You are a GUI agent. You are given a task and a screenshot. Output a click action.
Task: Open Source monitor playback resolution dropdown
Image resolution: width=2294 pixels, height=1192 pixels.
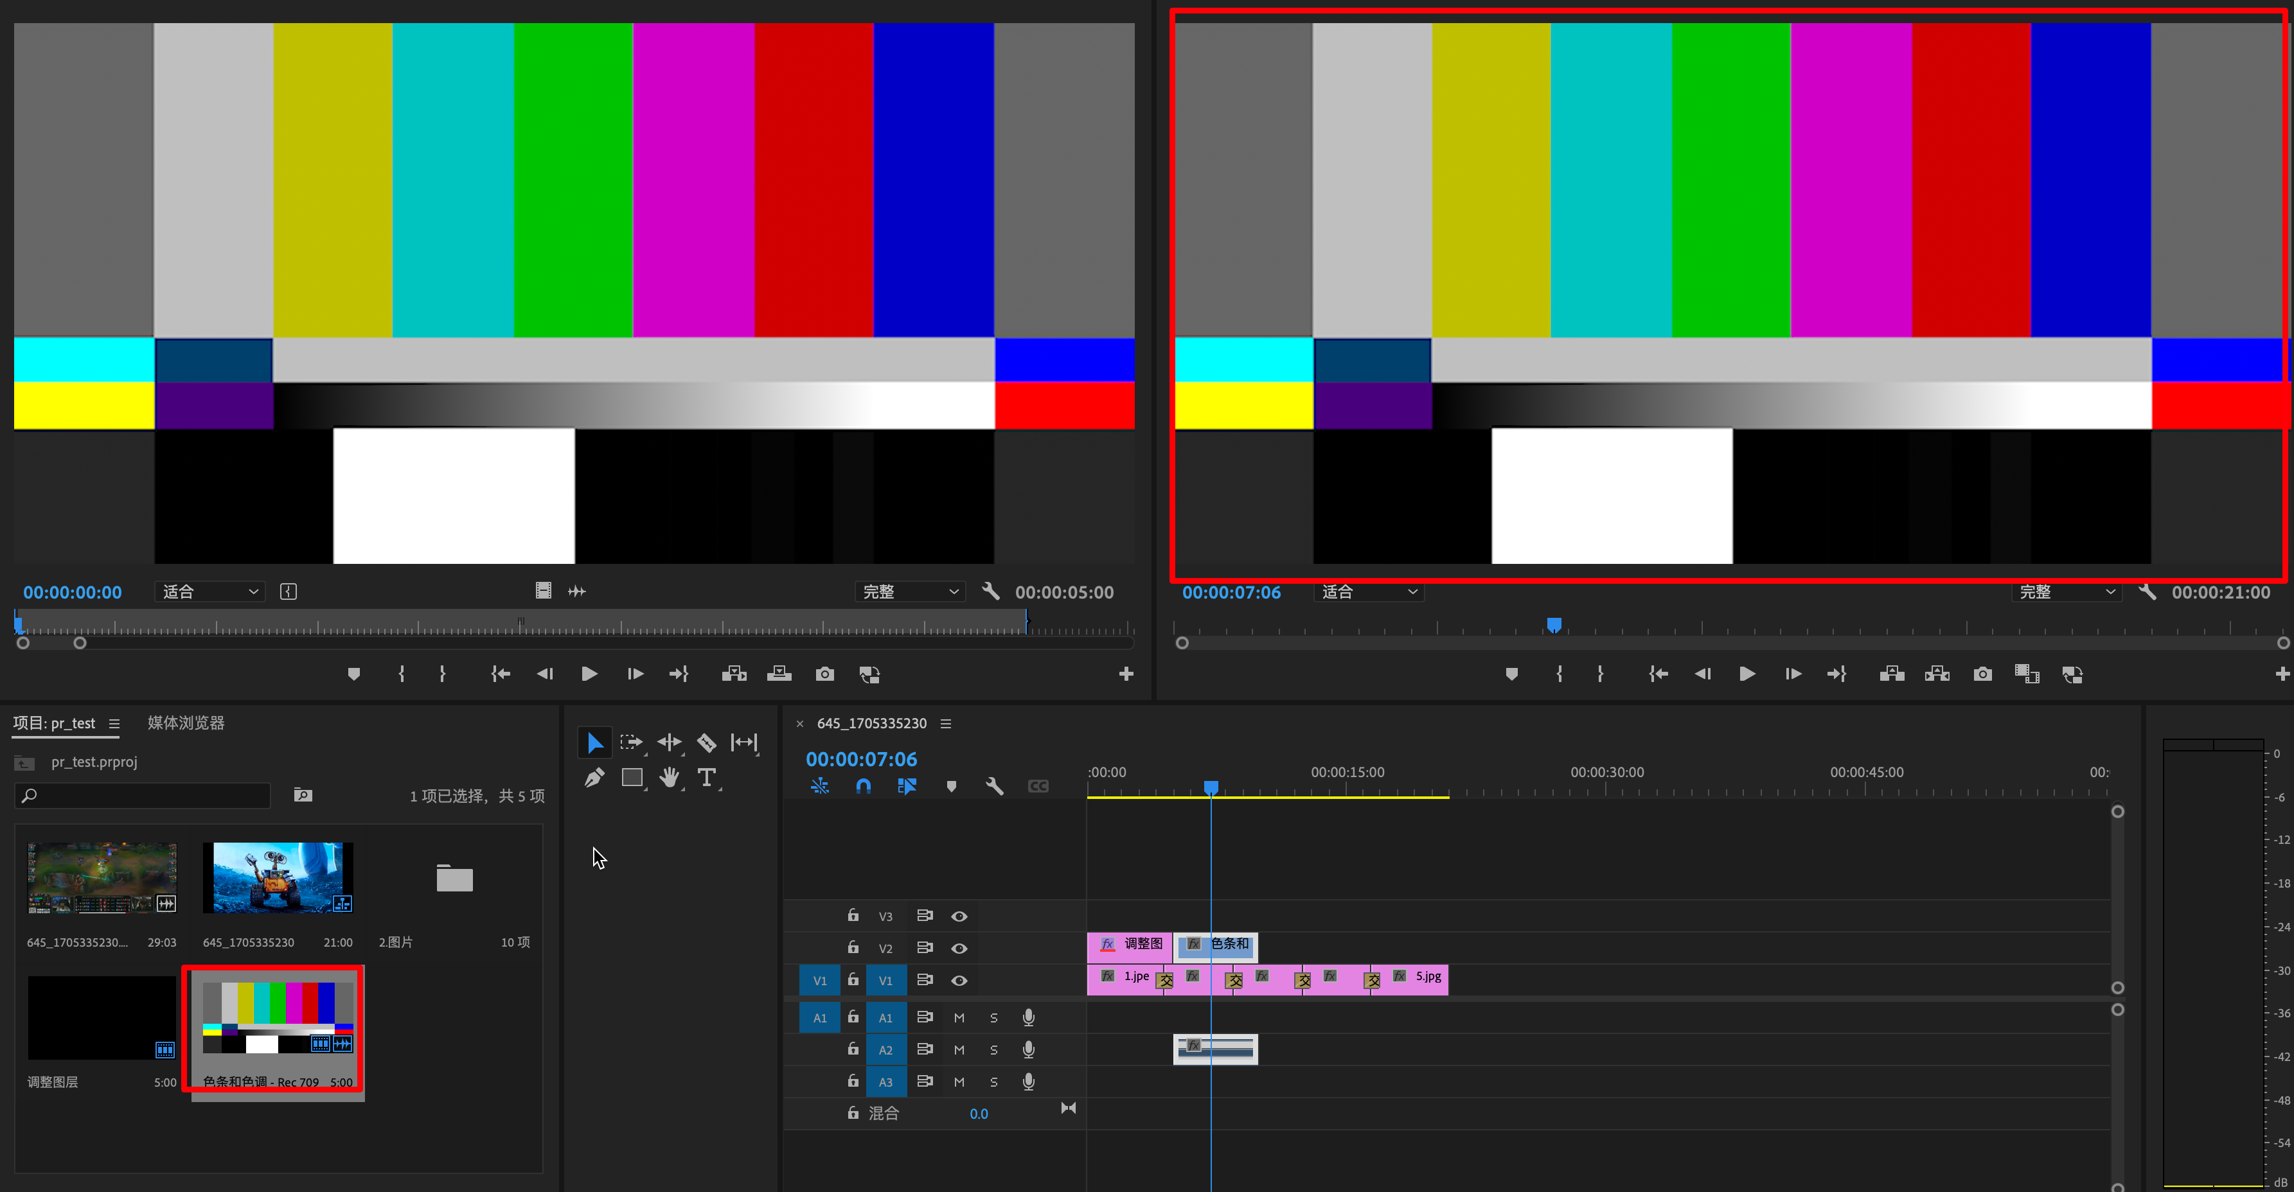pyautogui.click(x=910, y=591)
